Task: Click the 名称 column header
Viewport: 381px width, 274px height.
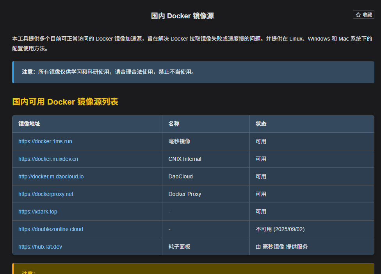Action: coord(206,124)
